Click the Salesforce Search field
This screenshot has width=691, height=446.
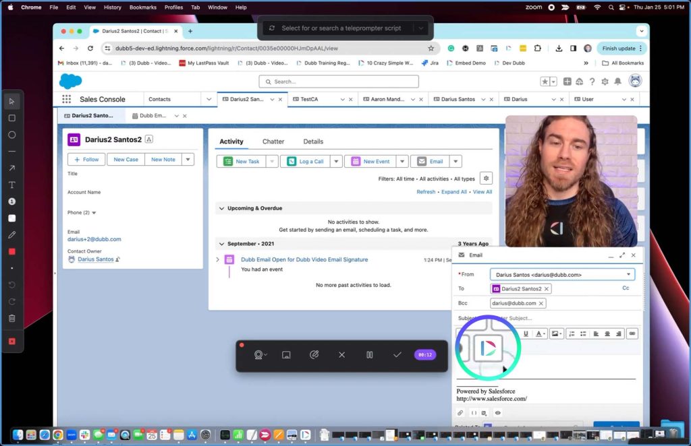tap(339, 82)
